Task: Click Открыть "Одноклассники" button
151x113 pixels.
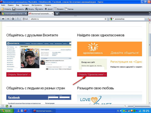Action: [92, 74]
